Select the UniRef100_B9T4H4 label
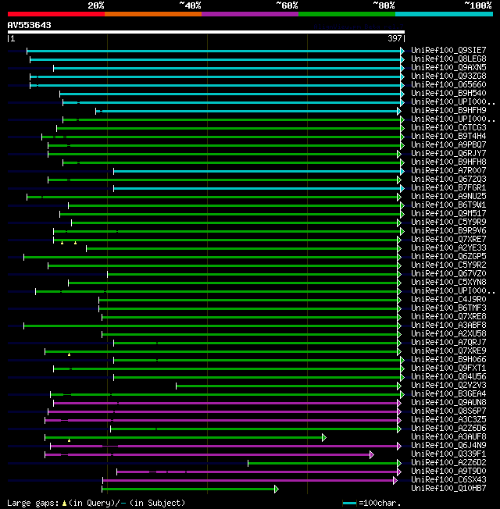500x509 pixels. [x=448, y=136]
